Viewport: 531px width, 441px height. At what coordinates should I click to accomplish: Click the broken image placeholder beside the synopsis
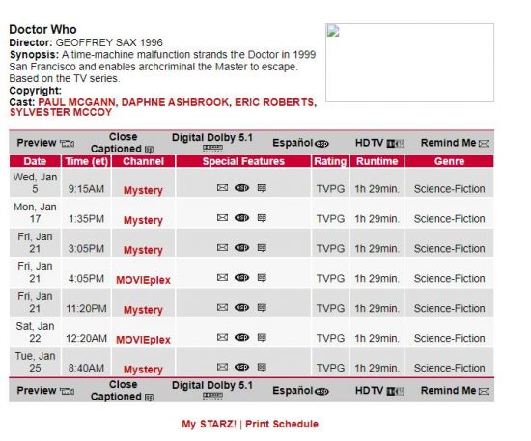pos(409,63)
